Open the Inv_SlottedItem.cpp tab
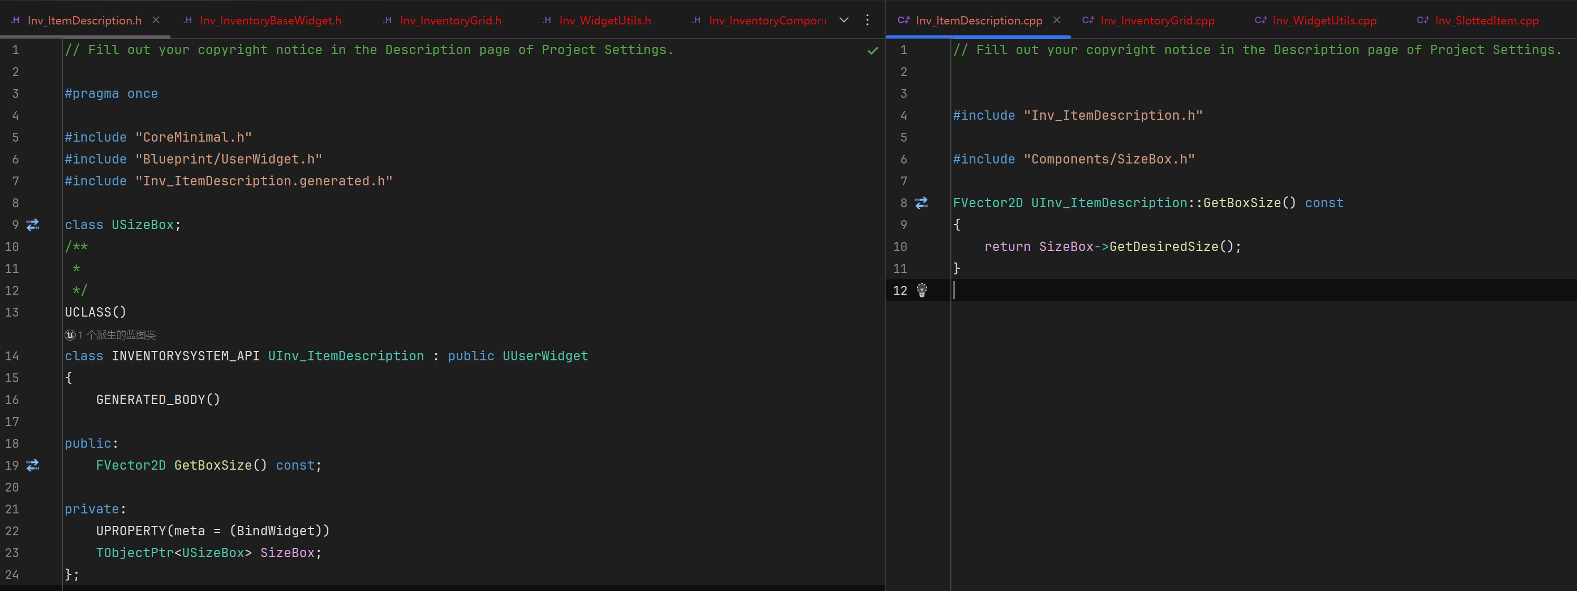 click(1486, 21)
